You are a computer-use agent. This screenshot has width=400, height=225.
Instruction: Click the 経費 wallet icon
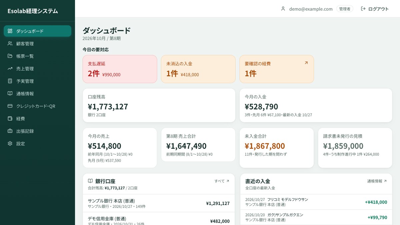(x=10, y=118)
